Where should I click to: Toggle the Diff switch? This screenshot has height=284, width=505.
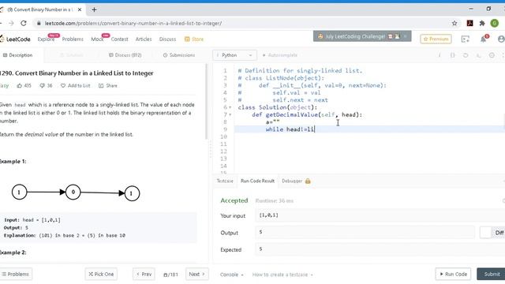pos(485,233)
